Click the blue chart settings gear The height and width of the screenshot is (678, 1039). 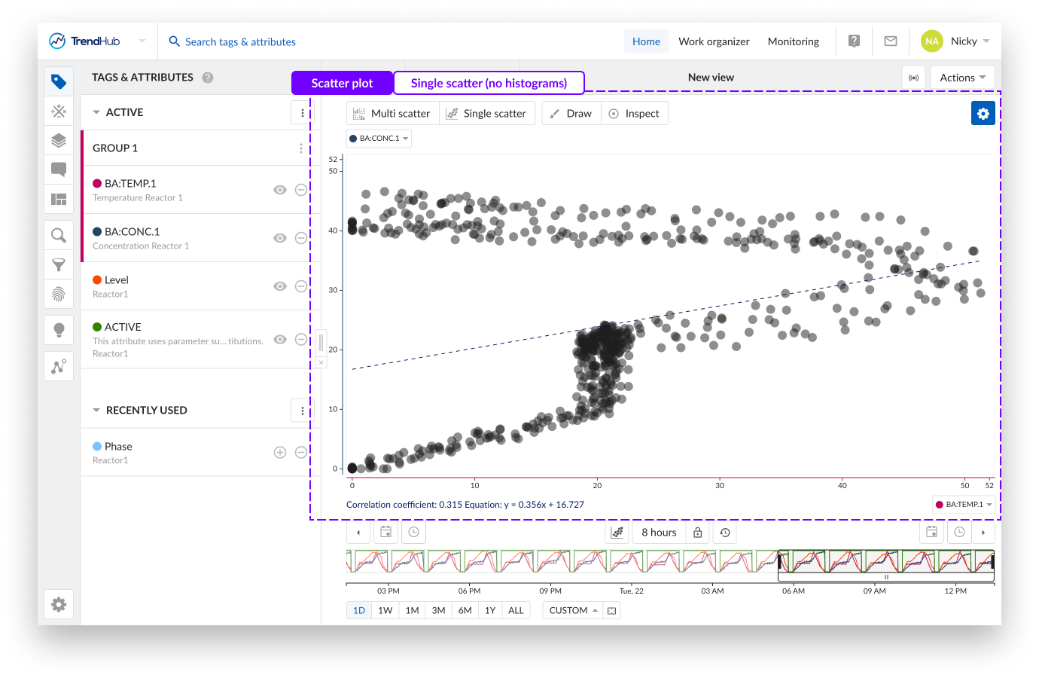coord(983,113)
